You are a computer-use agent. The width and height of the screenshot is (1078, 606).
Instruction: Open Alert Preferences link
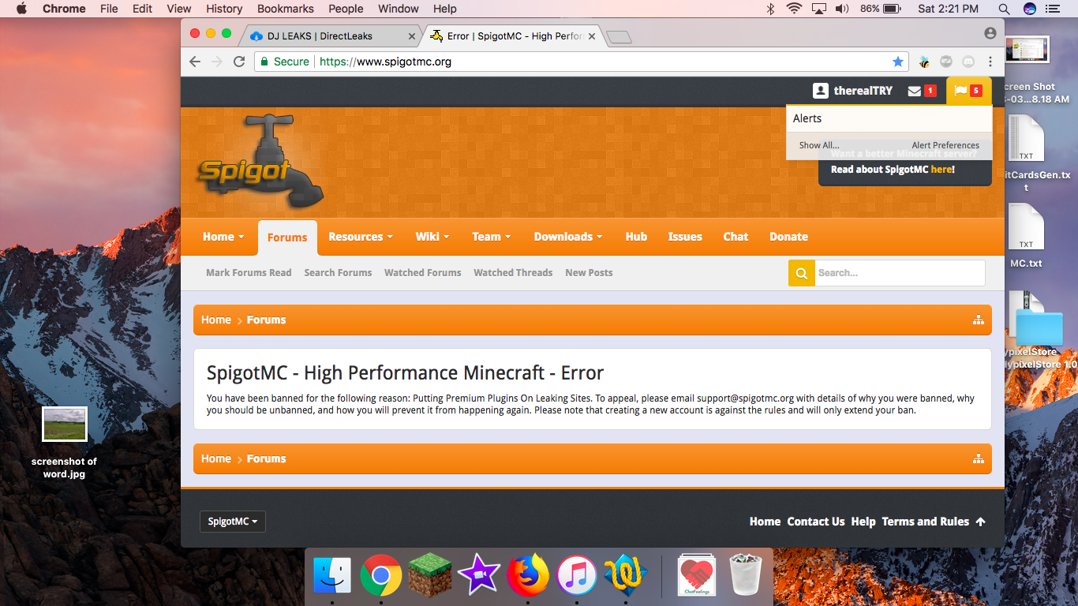[x=945, y=145]
